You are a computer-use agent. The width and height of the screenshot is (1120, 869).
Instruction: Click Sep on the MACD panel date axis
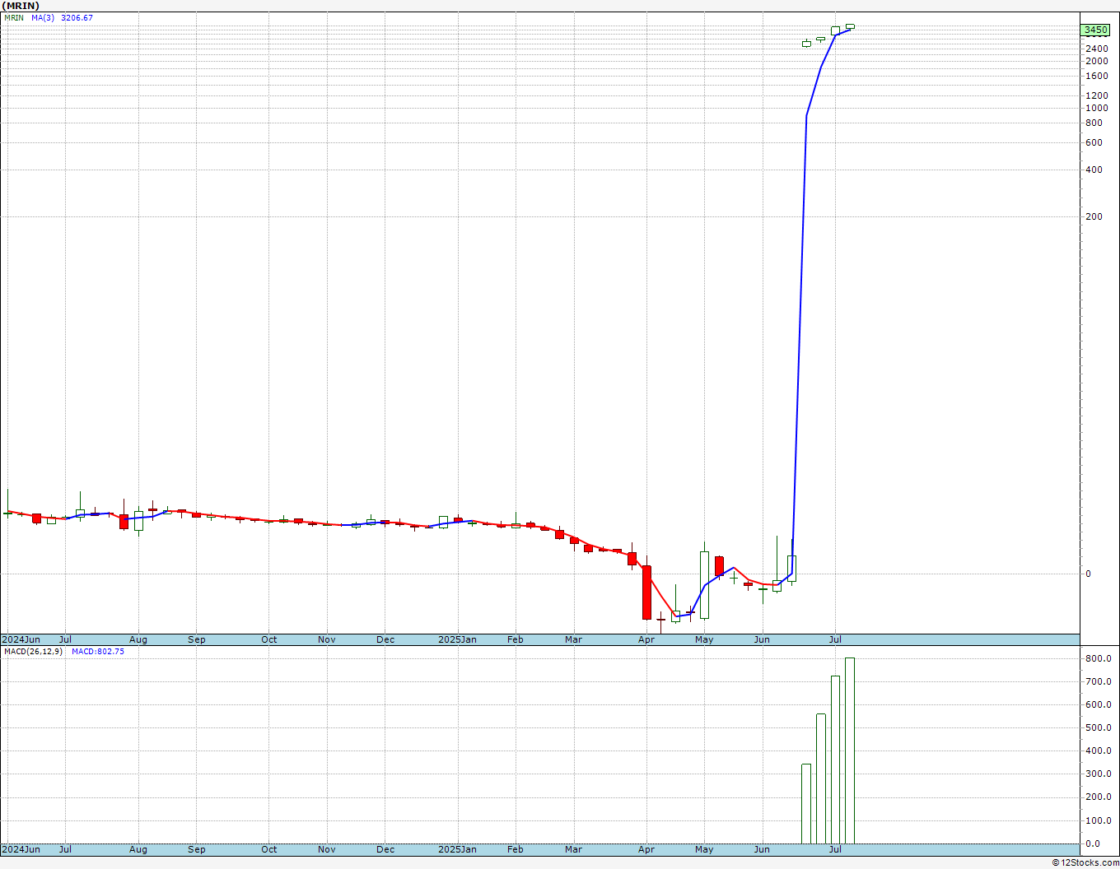[197, 849]
